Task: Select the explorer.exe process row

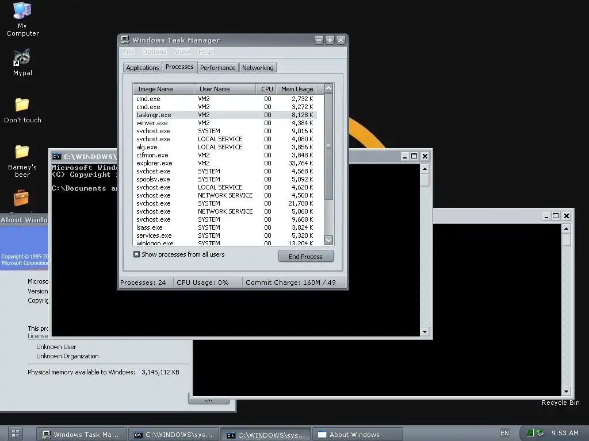Action: (226, 163)
